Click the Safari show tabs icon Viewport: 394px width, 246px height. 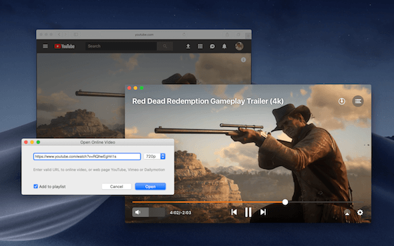238,35
